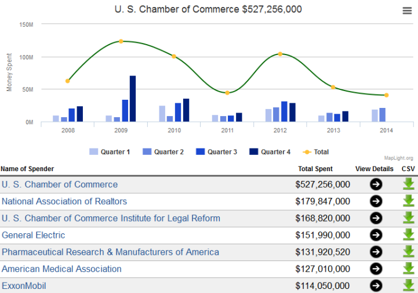Click View Details arrow for General Electric

[x=376, y=235]
